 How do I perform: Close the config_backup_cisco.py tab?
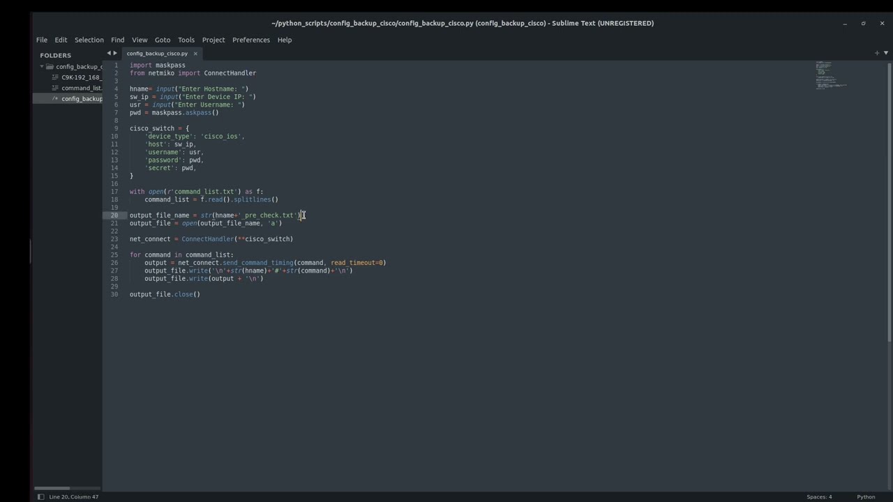click(195, 54)
